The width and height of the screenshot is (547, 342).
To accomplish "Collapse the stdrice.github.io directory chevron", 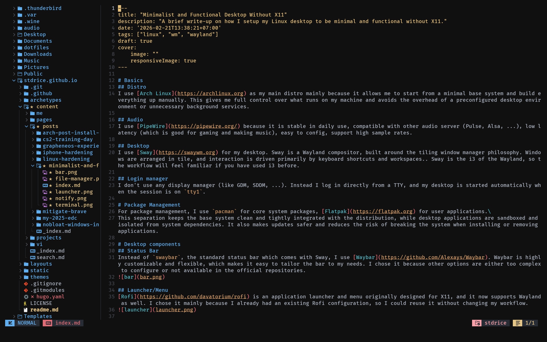I will 14,80.
